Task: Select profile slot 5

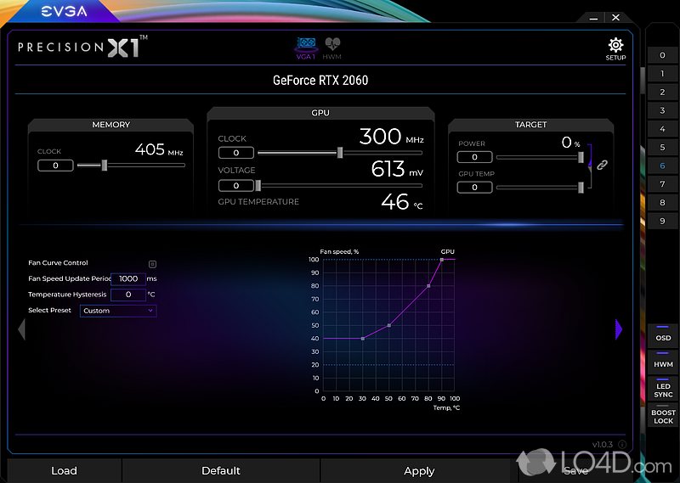Action: pos(662,148)
